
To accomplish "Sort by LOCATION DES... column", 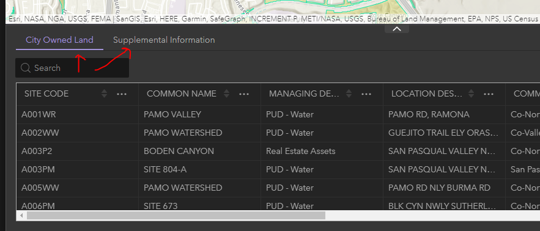I will [471, 94].
